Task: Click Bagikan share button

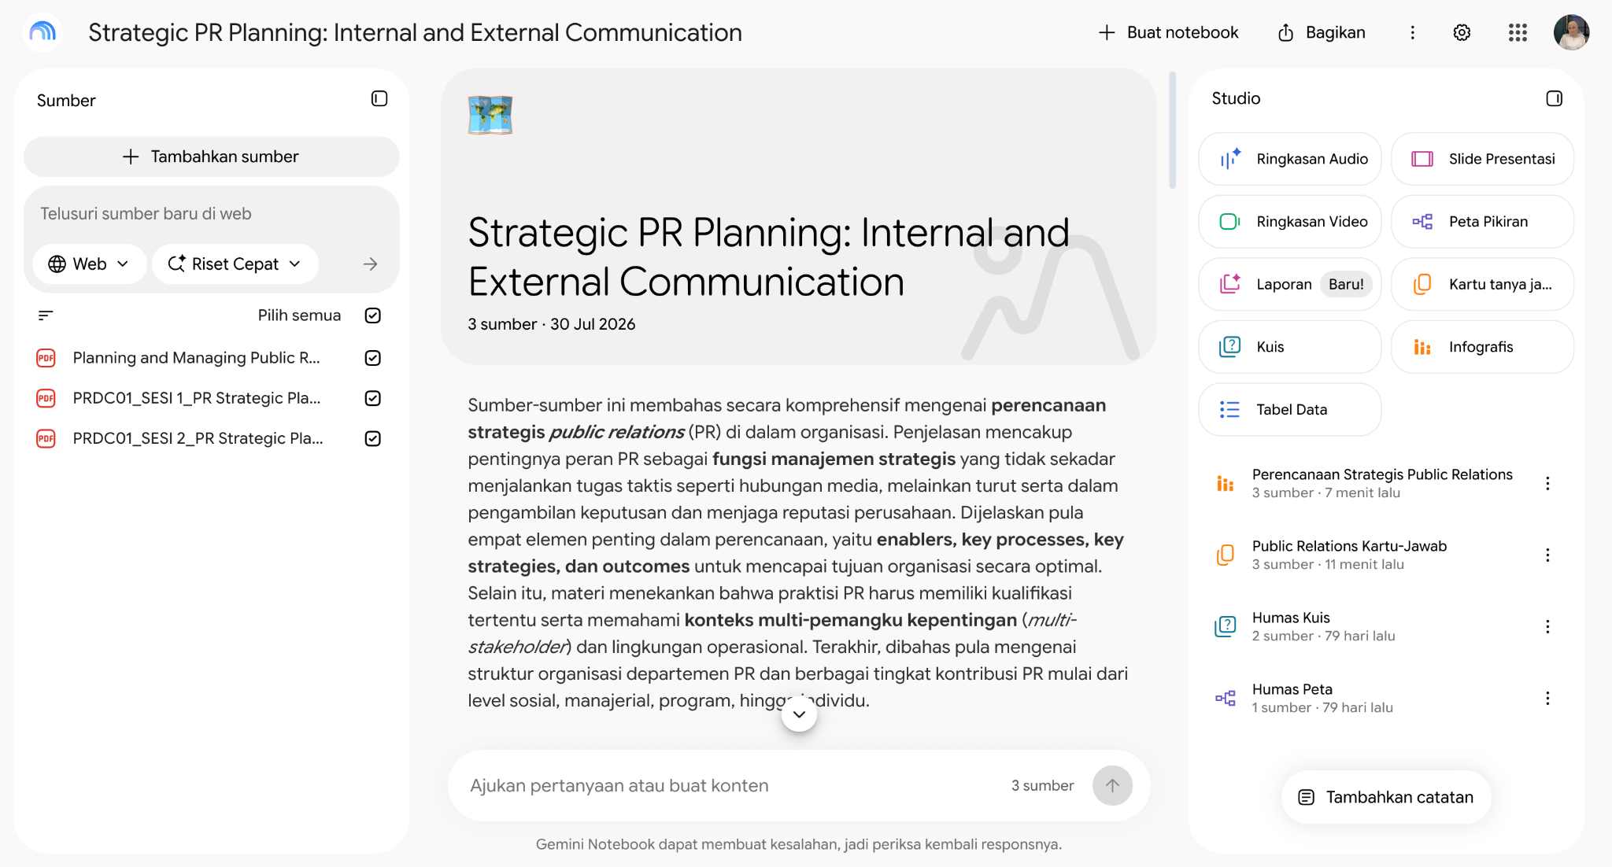Action: [1322, 32]
